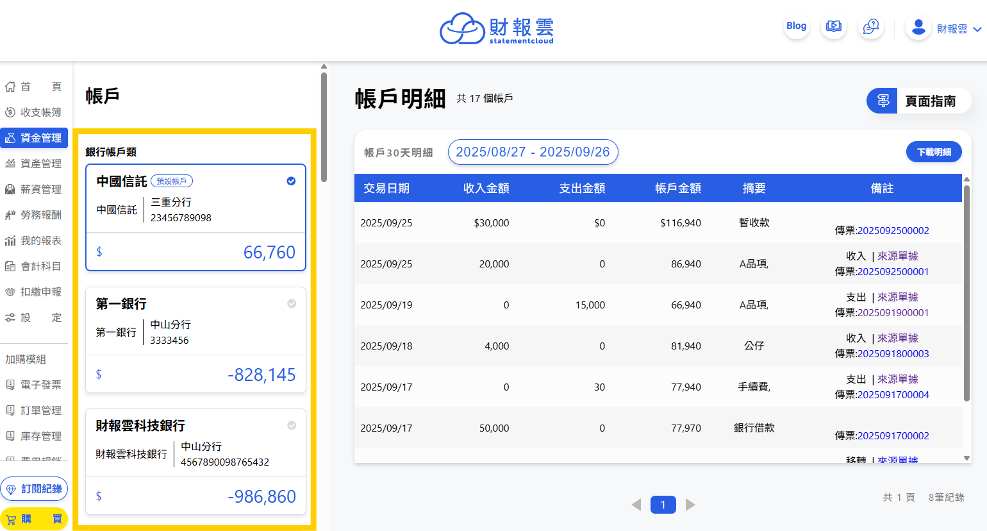Go to next page arrow in pagination

click(690, 505)
